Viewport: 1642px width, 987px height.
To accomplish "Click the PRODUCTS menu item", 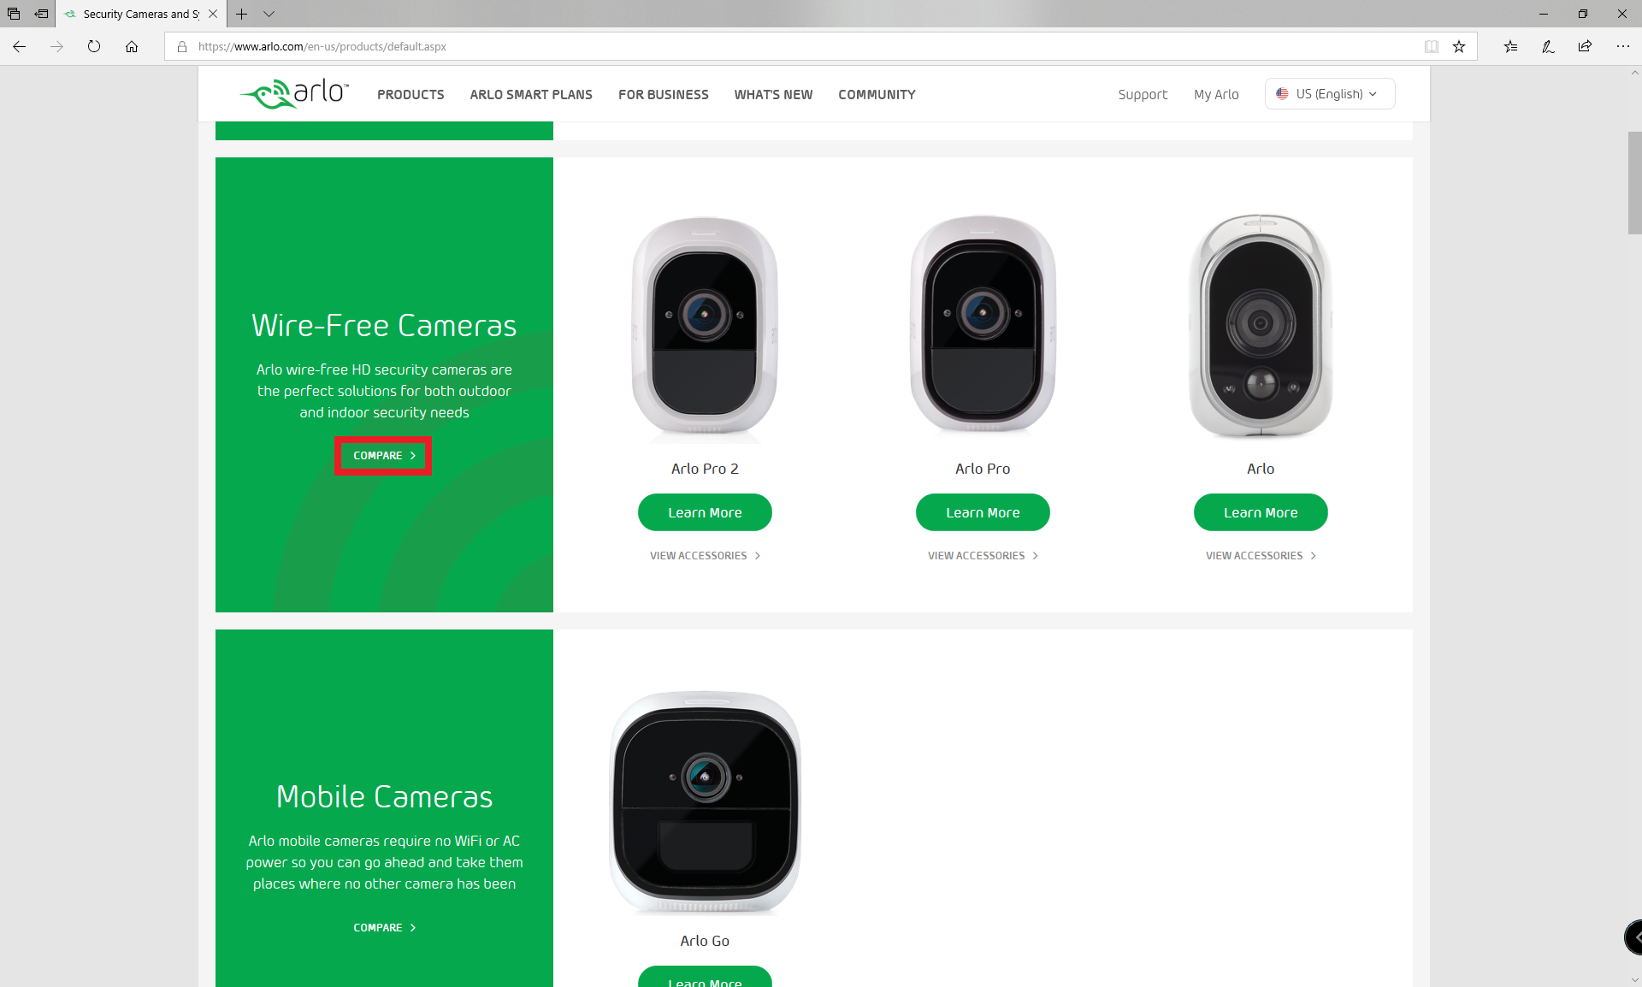I will [x=410, y=94].
